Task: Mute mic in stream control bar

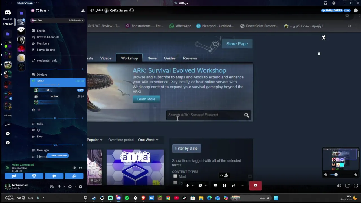Action: coord(187,186)
